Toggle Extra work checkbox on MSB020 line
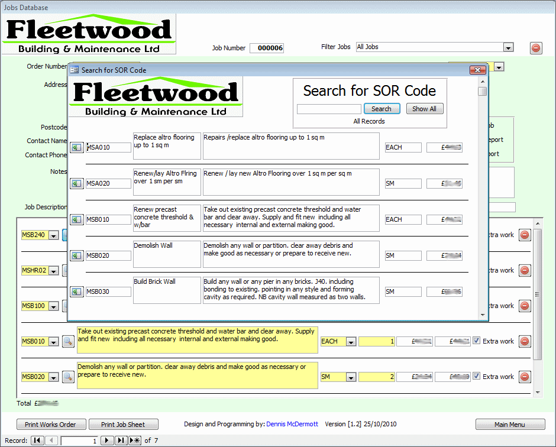The width and height of the screenshot is (556, 447). (477, 376)
